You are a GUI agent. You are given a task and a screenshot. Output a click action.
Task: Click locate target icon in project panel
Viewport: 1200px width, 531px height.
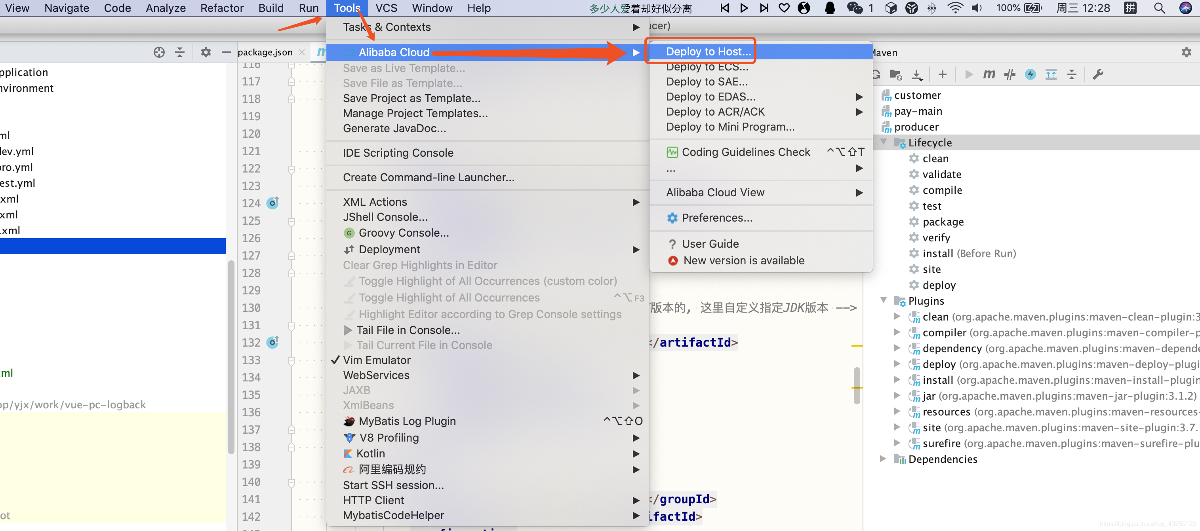click(x=159, y=52)
